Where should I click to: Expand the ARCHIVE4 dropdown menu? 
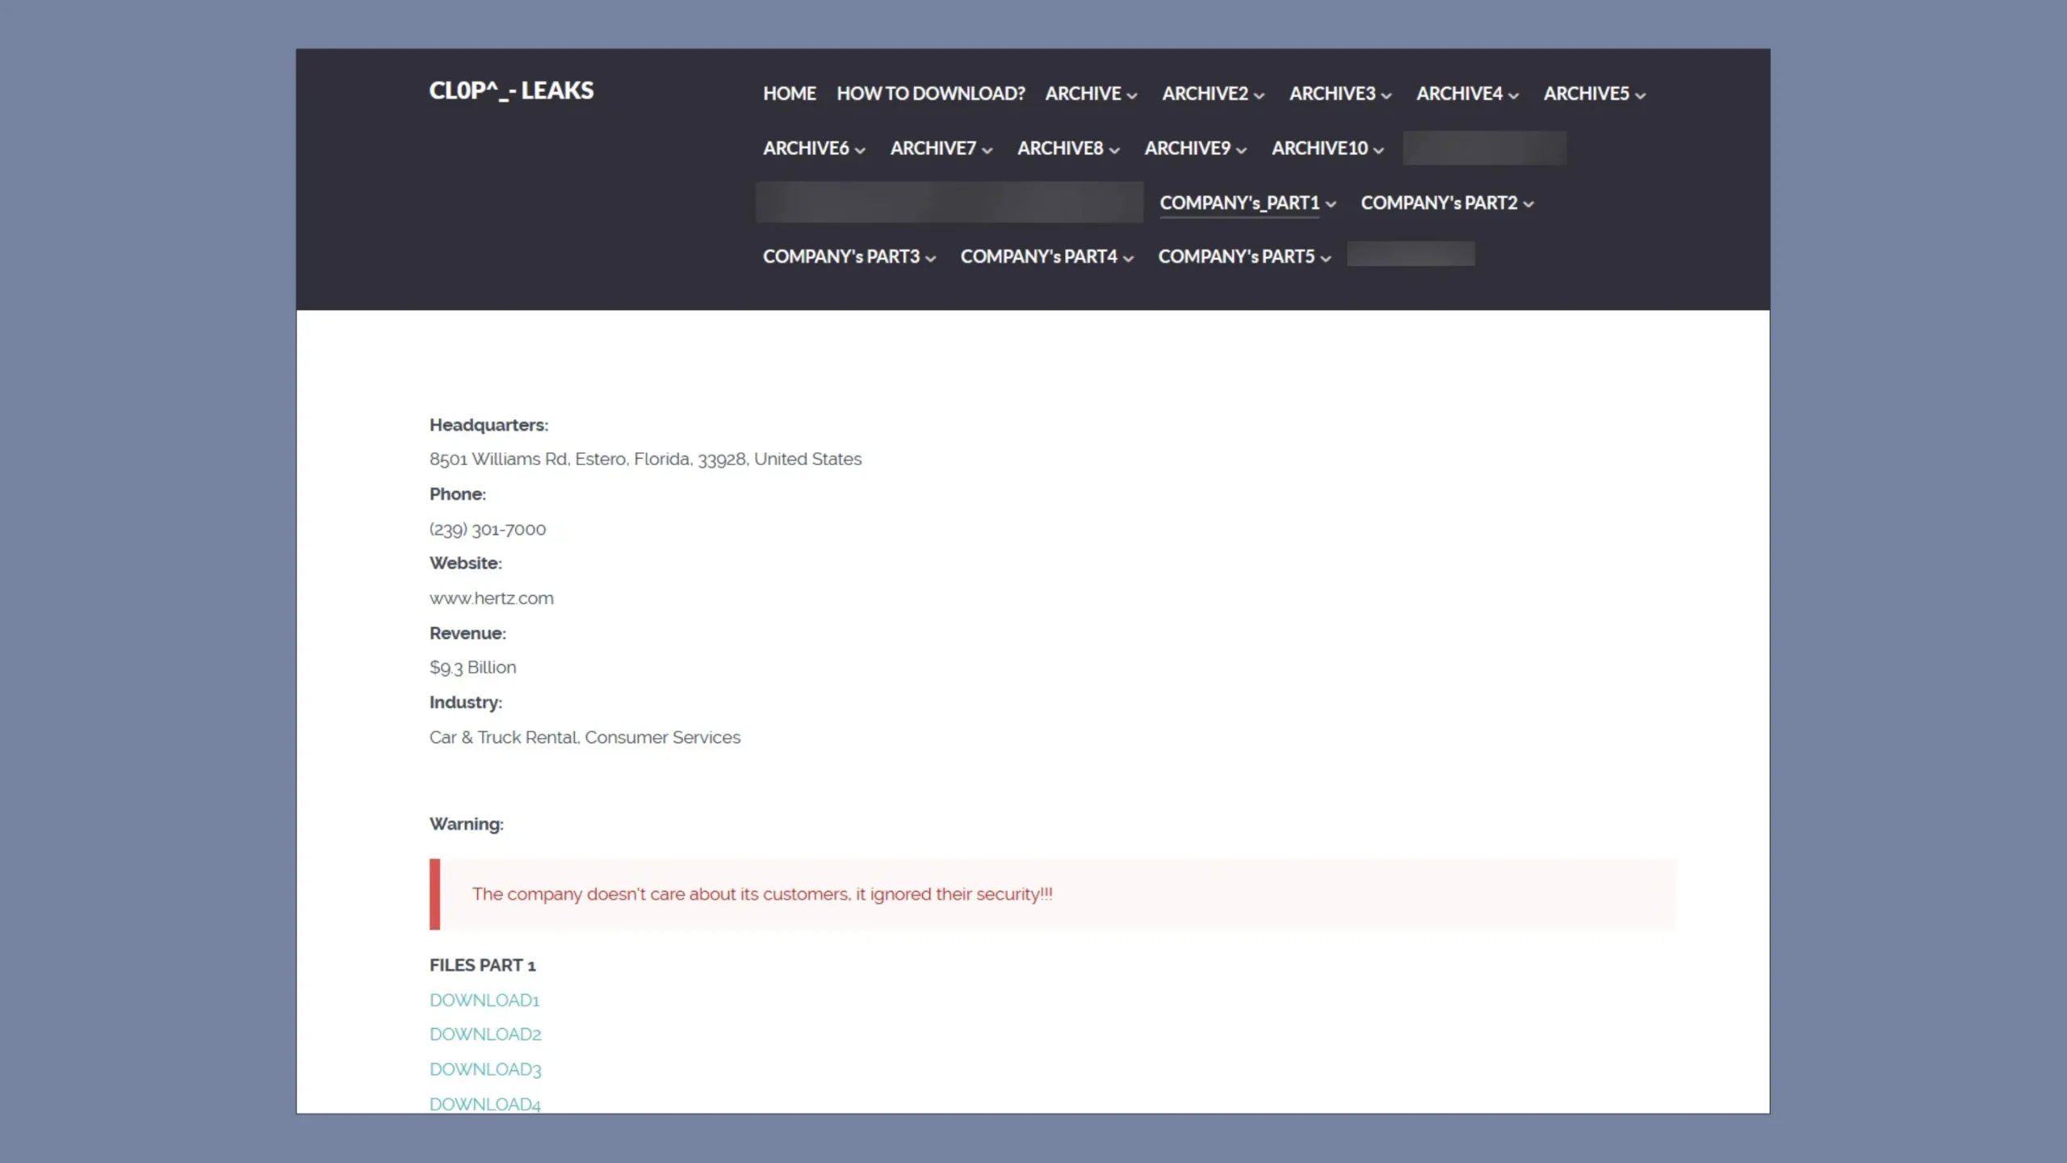[x=1467, y=94]
